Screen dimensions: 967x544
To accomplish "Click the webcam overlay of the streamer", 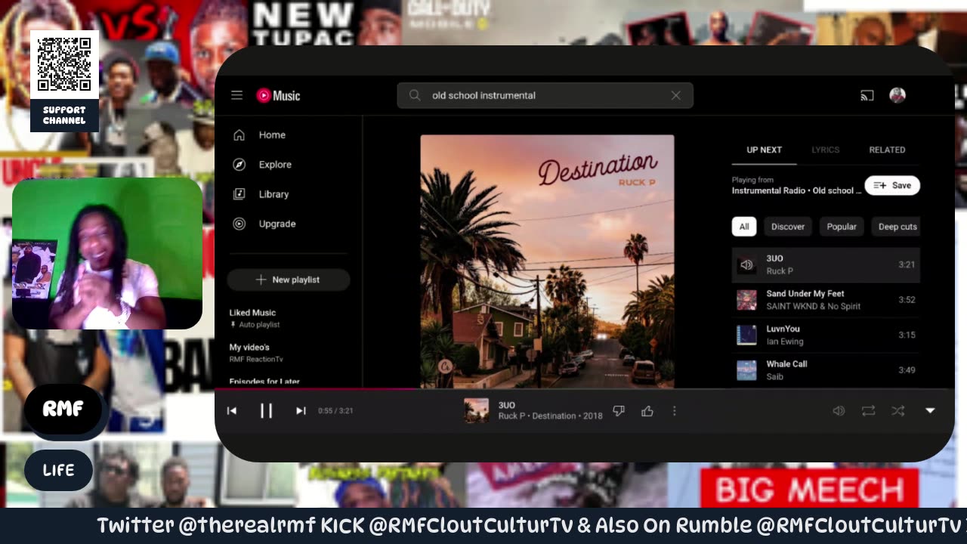I will 107,253.
